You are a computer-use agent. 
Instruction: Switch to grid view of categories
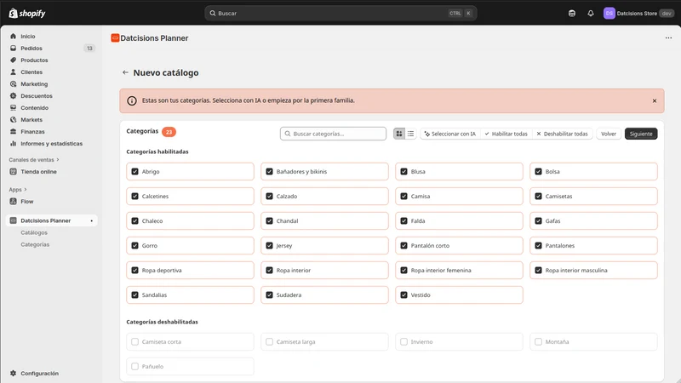pyautogui.click(x=398, y=134)
